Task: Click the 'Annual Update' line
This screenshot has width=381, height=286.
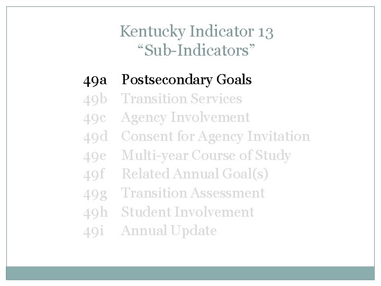Action: pyautogui.click(x=169, y=231)
